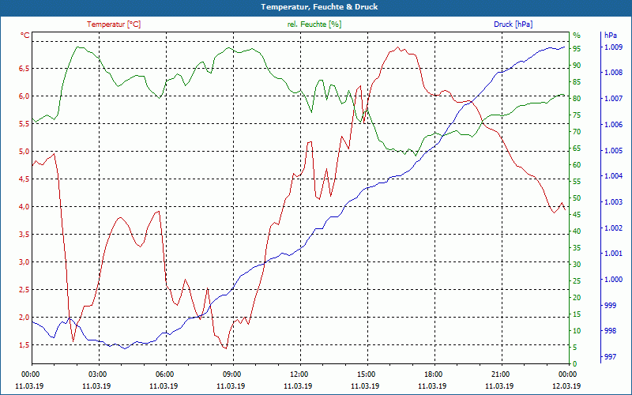The height and width of the screenshot is (395, 632).
Task: Click the '40' humidity axis value
Action: [x=577, y=231]
